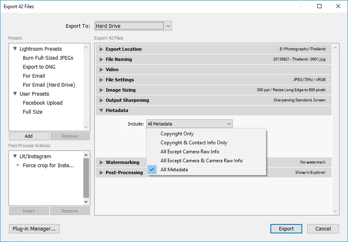Collapse the User Presets group

15,94
